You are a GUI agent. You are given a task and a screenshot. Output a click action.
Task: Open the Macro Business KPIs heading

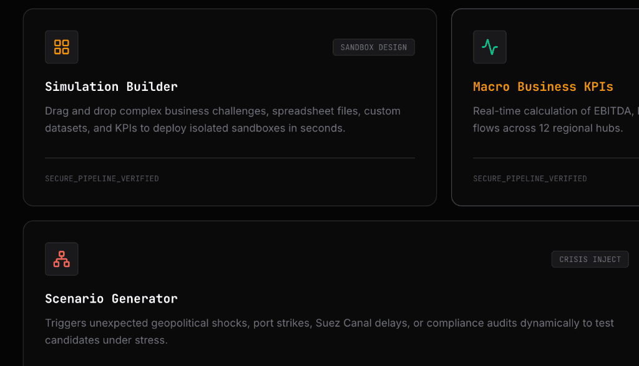pyautogui.click(x=543, y=87)
